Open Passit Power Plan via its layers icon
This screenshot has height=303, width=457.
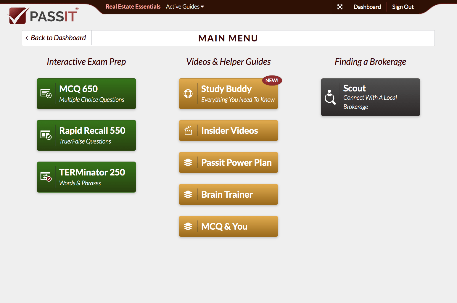188,162
